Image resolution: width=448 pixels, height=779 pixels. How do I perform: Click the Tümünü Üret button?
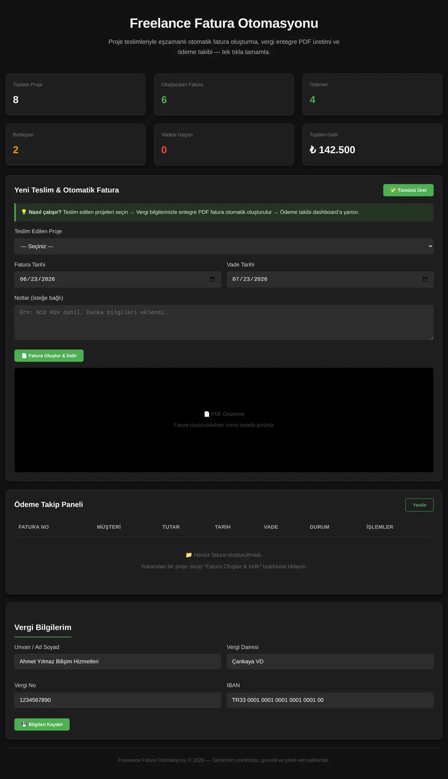click(408, 190)
